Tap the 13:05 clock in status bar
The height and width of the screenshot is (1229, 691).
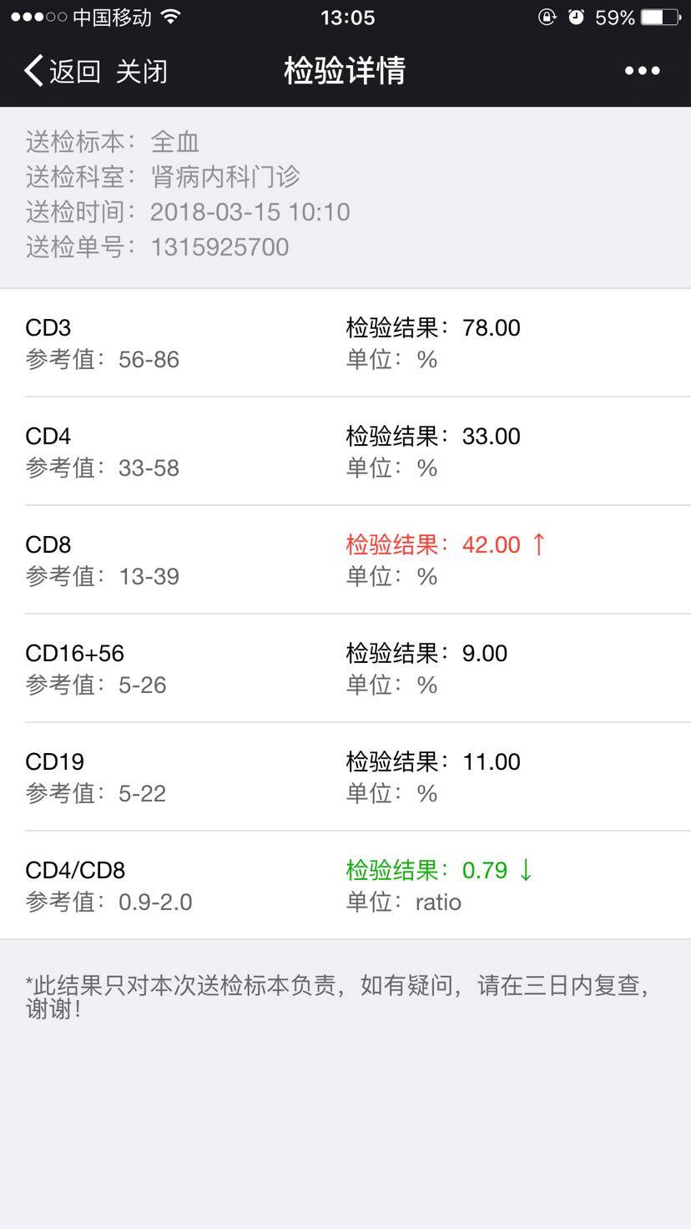click(347, 18)
